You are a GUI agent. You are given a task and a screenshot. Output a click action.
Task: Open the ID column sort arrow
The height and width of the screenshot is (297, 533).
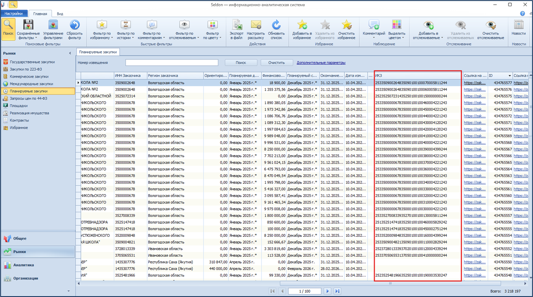509,76
